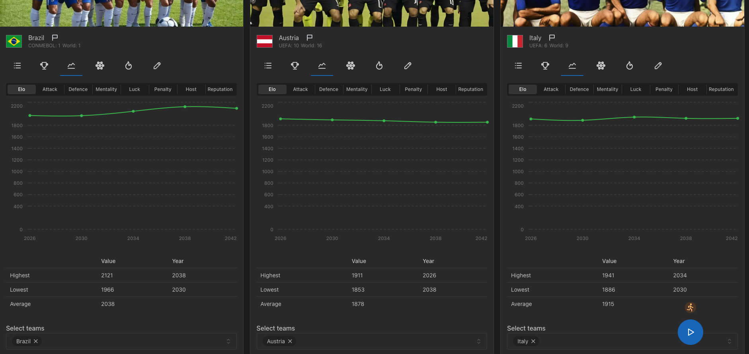This screenshot has height=354, width=749.
Task: Click the Italy national flag image
Action: [515, 41]
